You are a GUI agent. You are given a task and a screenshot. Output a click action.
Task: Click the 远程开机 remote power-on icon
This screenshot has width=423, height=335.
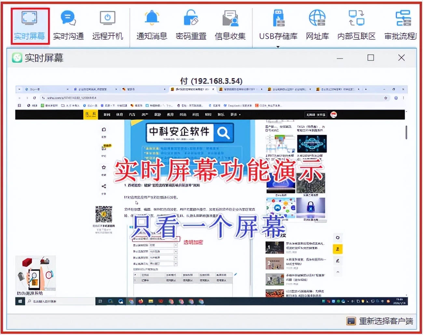[x=108, y=24]
